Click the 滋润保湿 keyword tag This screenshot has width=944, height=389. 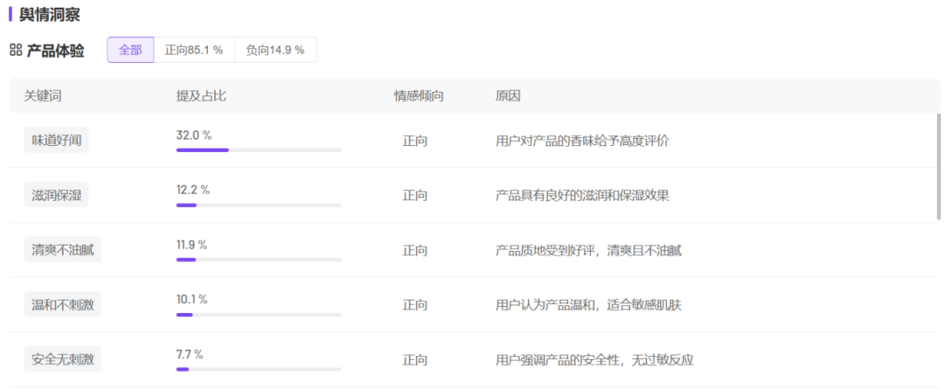[57, 196]
